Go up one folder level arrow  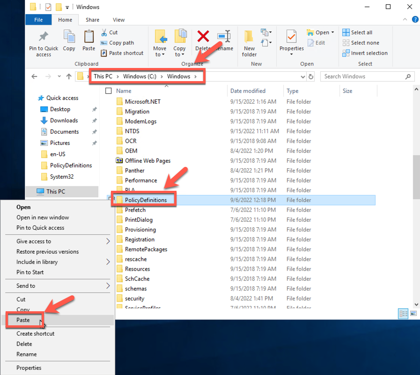[x=69, y=76]
